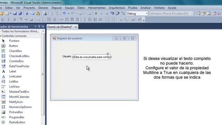Pin the toolbox panel with pushpin
The height and width of the screenshot is (125, 222).
[x=39, y=26]
